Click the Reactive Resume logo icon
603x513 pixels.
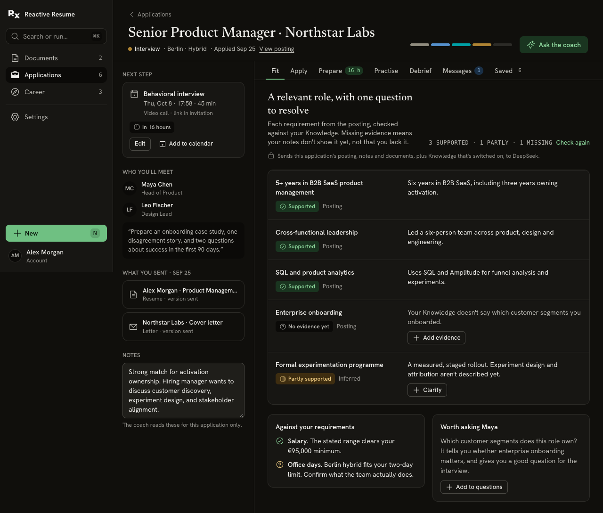coord(14,14)
